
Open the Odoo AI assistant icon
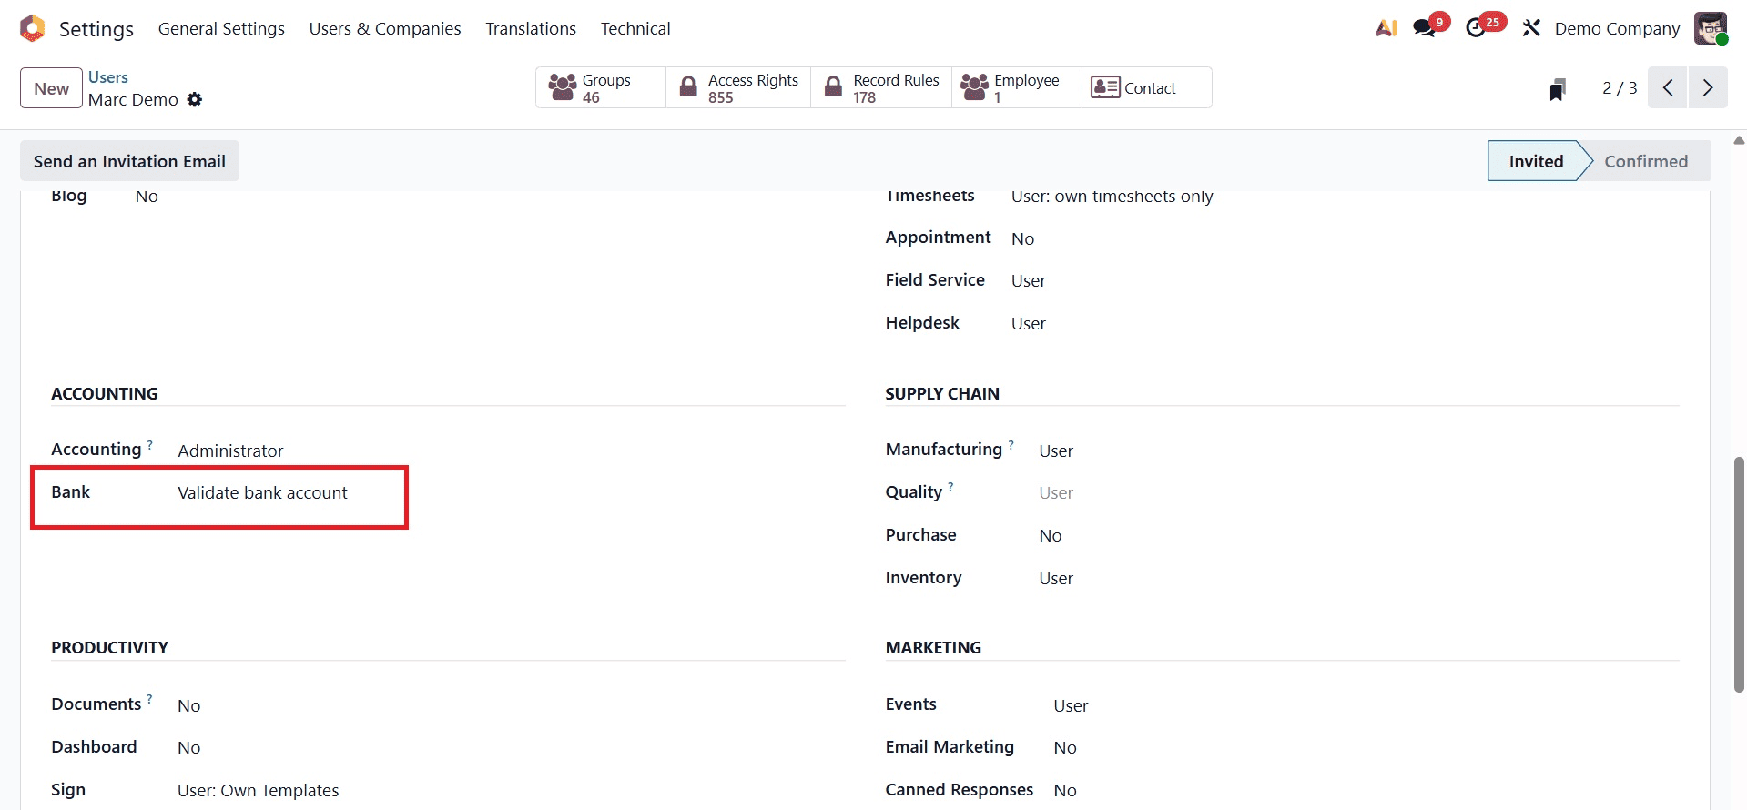pyautogui.click(x=1385, y=27)
